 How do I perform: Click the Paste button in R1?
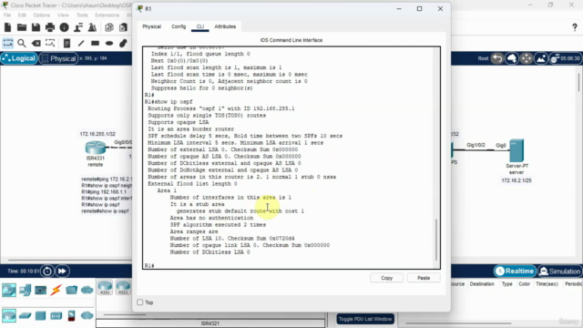pyautogui.click(x=424, y=278)
